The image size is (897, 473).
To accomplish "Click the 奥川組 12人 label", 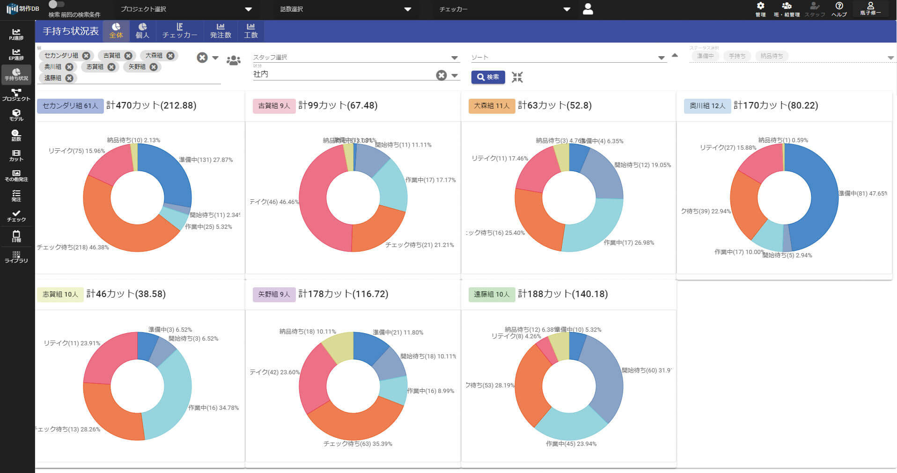I will [x=707, y=106].
